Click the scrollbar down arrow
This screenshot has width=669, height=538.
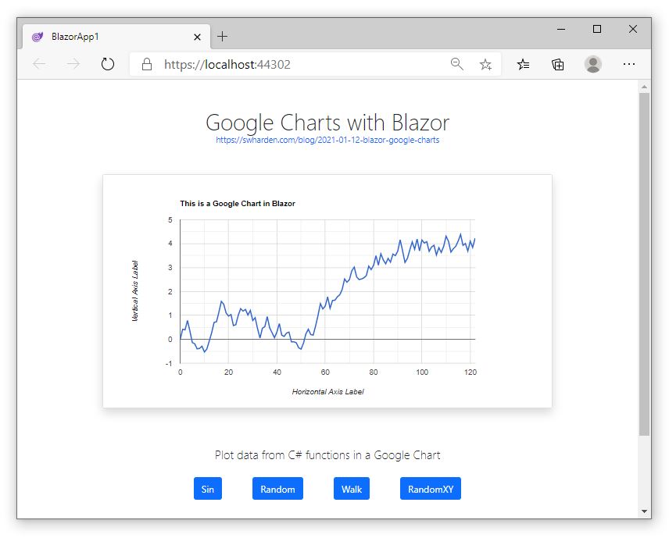tap(644, 511)
